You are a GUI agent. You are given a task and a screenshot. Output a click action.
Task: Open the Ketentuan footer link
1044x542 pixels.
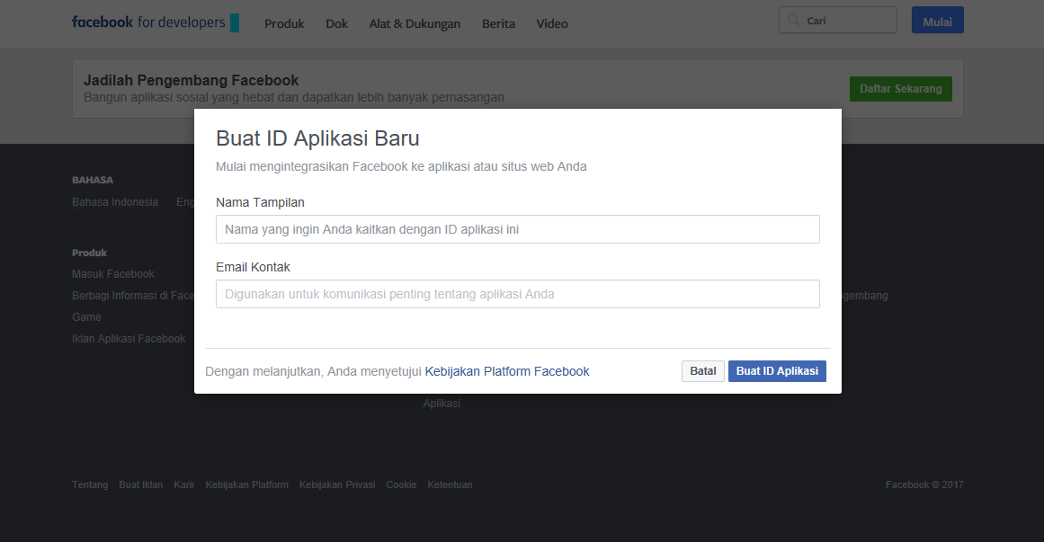coord(451,484)
